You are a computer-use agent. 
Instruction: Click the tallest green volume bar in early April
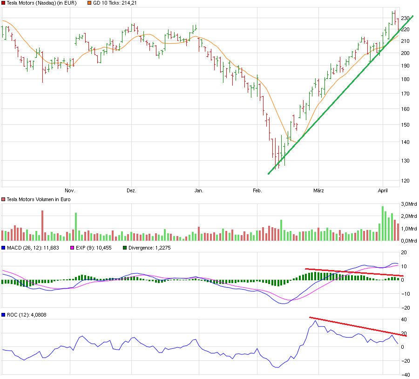click(383, 223)
